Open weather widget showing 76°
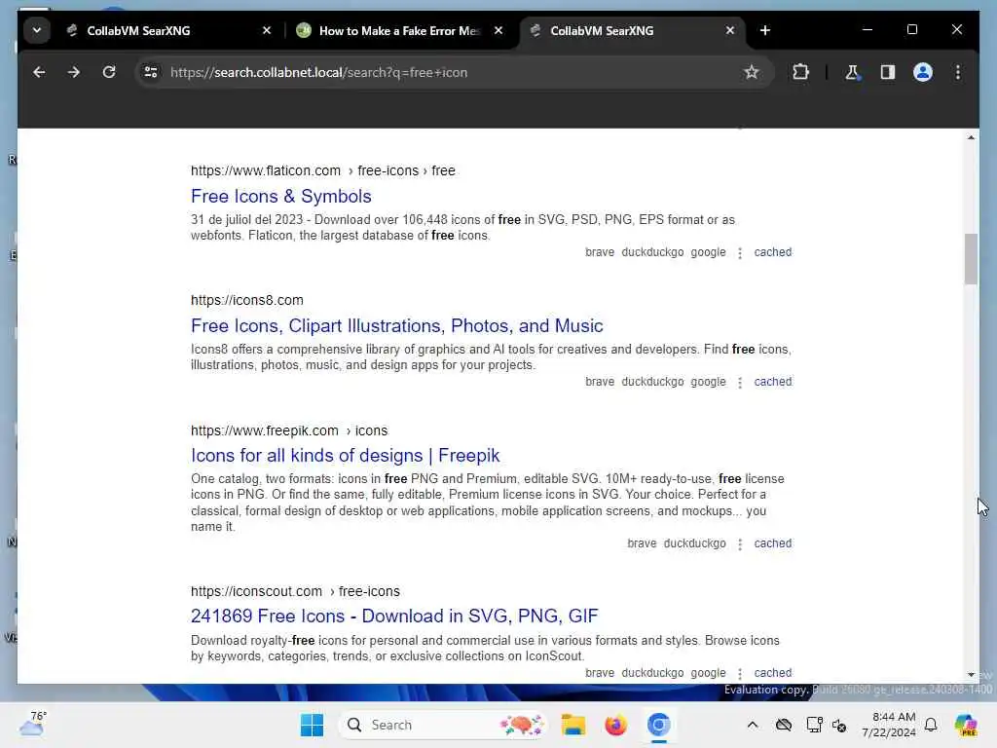The height and width of the screenshot is (748, 997). [x=33, y=724]
